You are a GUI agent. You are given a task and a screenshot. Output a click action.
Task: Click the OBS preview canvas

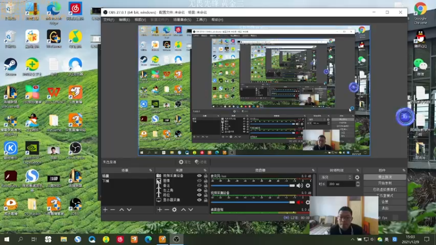click(x=254, y=90)
